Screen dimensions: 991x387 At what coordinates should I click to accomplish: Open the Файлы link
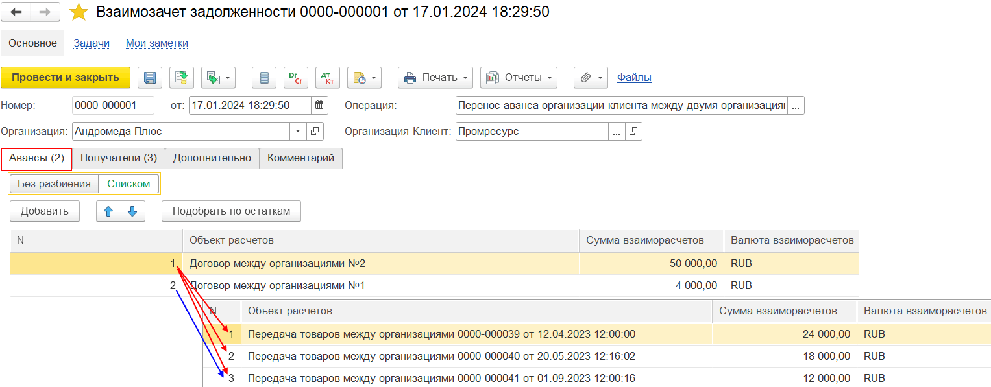[634, 78]
